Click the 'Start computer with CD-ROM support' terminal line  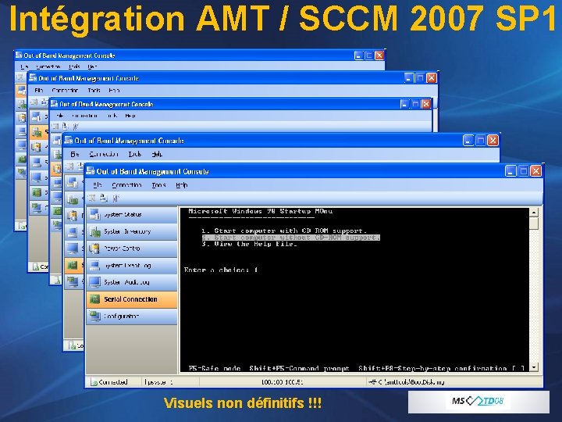[x=284, y=231]
